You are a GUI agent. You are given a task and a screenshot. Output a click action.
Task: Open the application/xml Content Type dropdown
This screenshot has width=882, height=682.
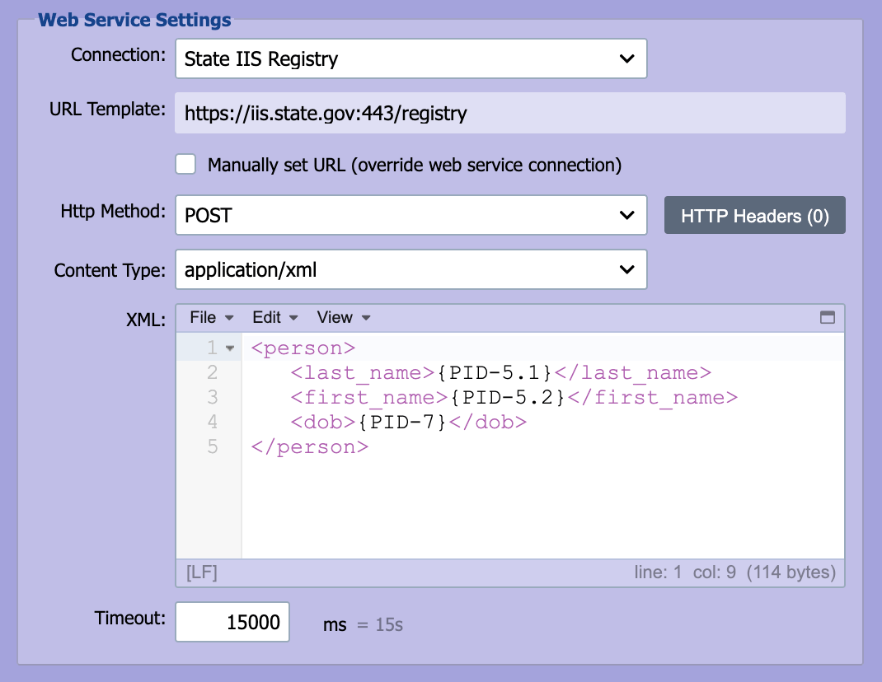(411, 269)
